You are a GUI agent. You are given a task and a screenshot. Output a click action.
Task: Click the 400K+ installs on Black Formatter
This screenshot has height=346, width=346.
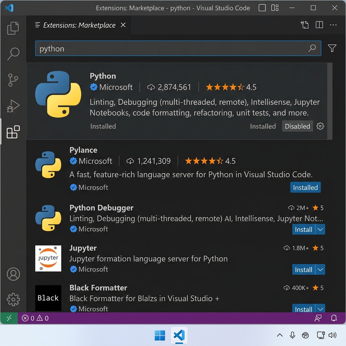(x=296, y=288)
